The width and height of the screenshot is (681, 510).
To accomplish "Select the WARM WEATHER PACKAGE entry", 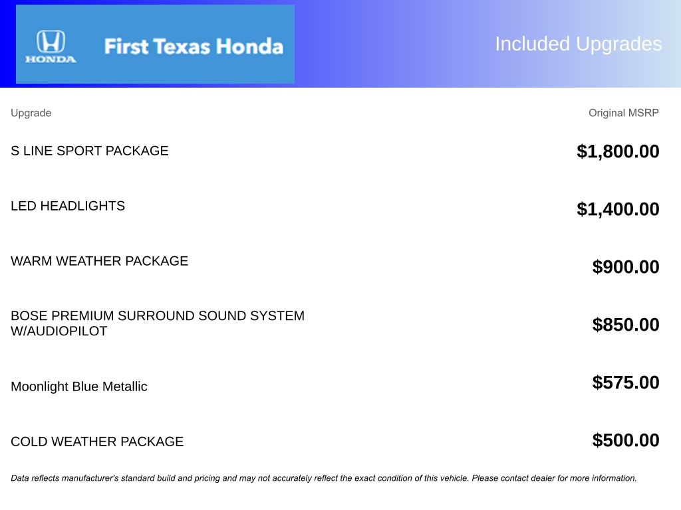I will (100, 261).
